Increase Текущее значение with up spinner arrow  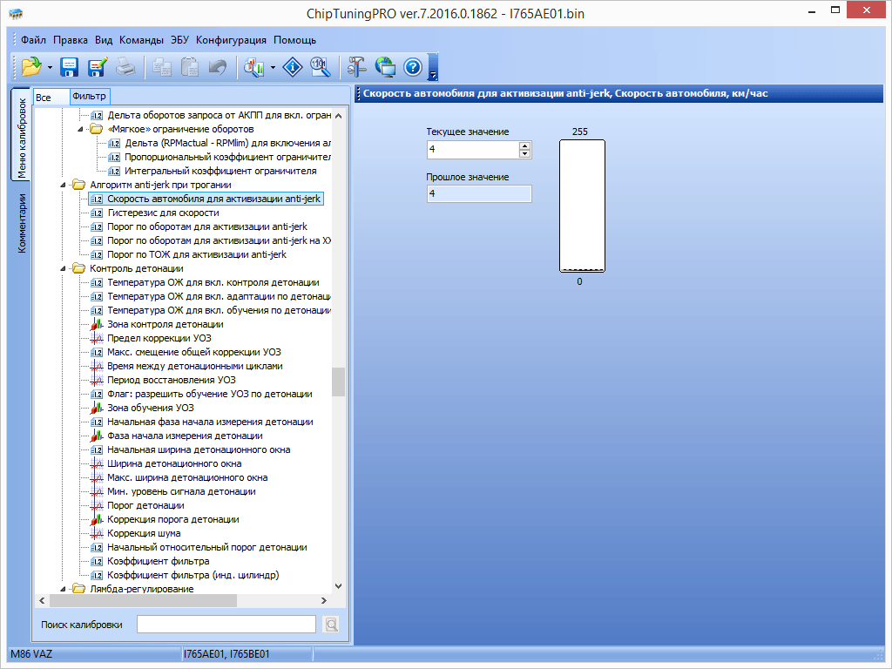coord(524,145)
